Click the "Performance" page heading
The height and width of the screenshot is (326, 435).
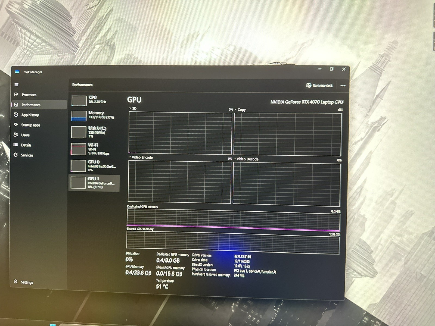click(x=82, y=85)
